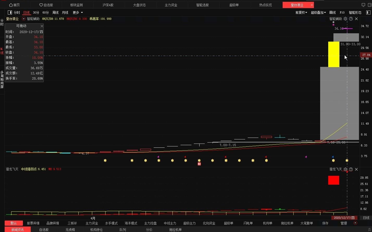Click the 管理 manage button
This screenshot has width=372, height=232.
tap(344, 223)
